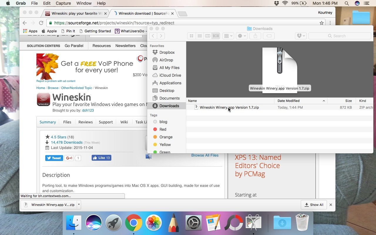Open Launchpad from the dock

(113, 223)
